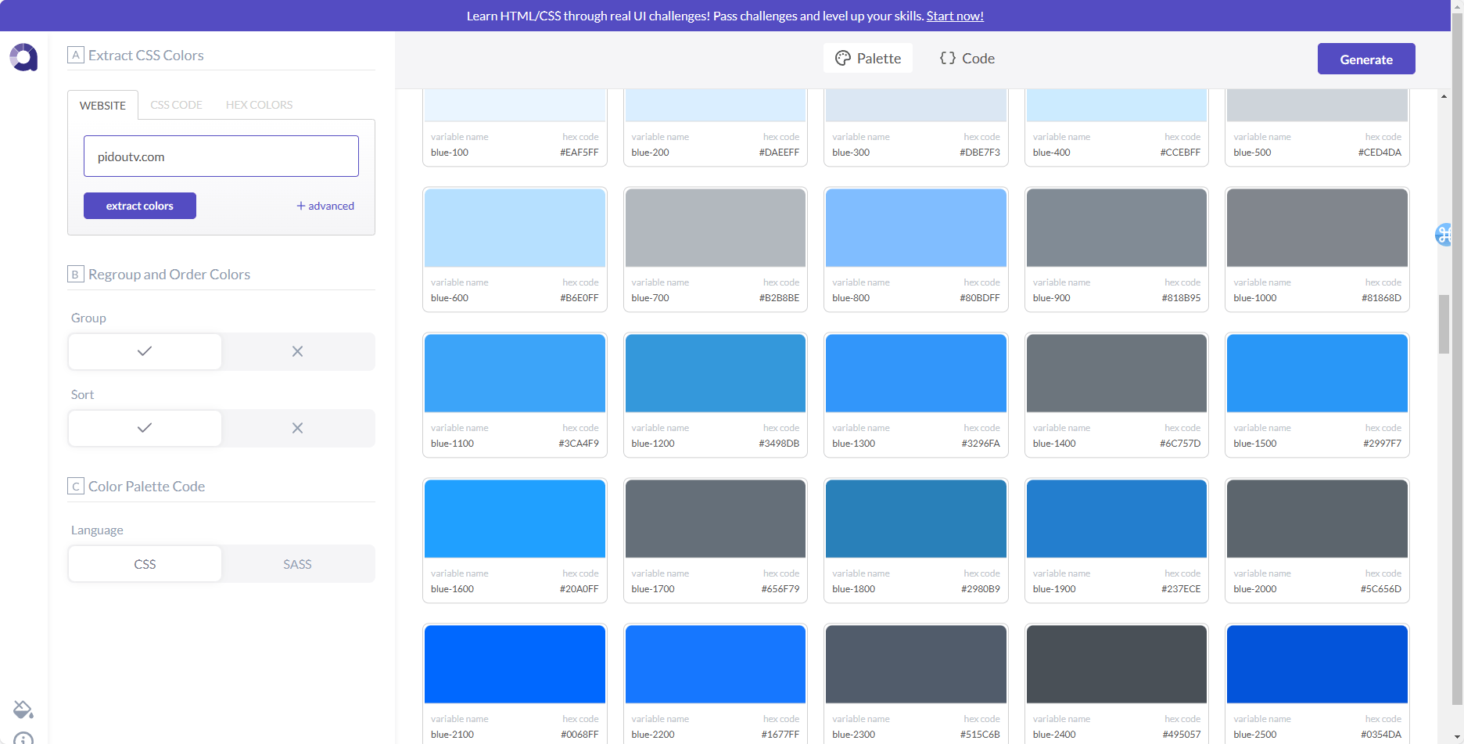Open the paint bucket tool in the sidebar

click(x=23, y=710)
